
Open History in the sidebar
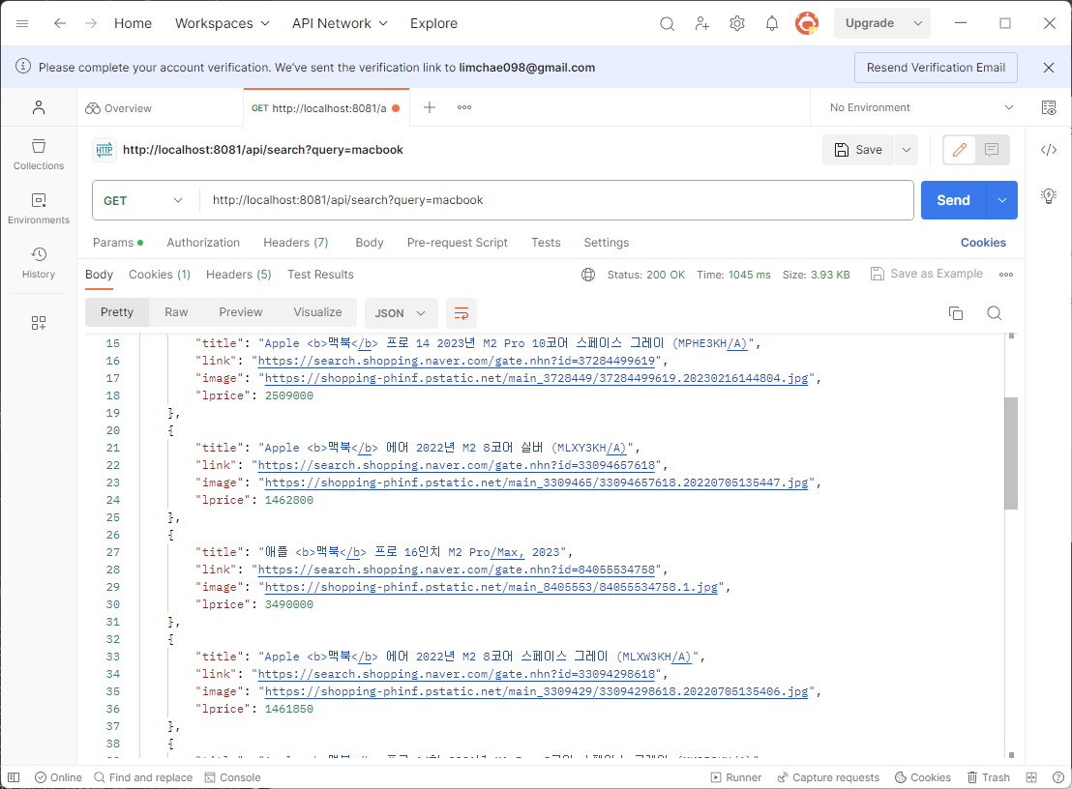pyautogui.click(x=39, y=263)
